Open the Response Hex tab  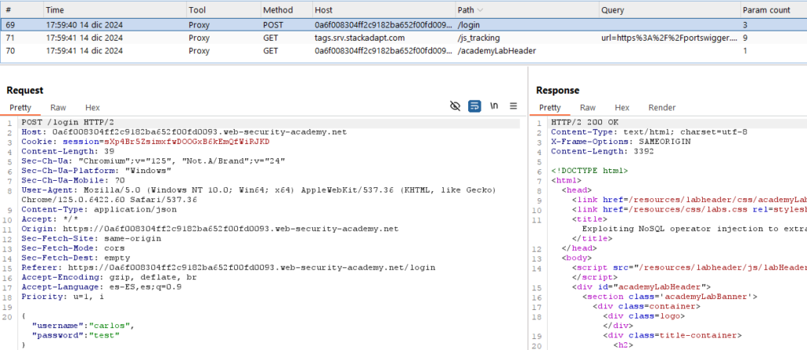(623, 108)
